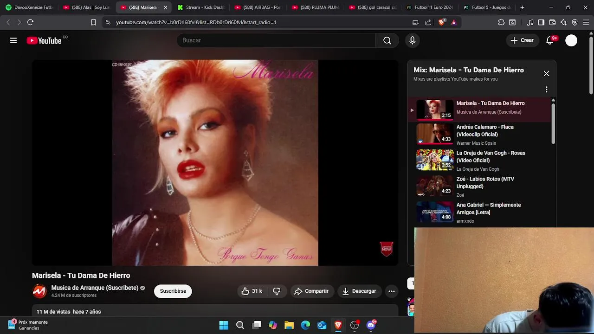Go to YouTube home via logo
The height and width of the screenshot is (334, 594).
point(44,40)
